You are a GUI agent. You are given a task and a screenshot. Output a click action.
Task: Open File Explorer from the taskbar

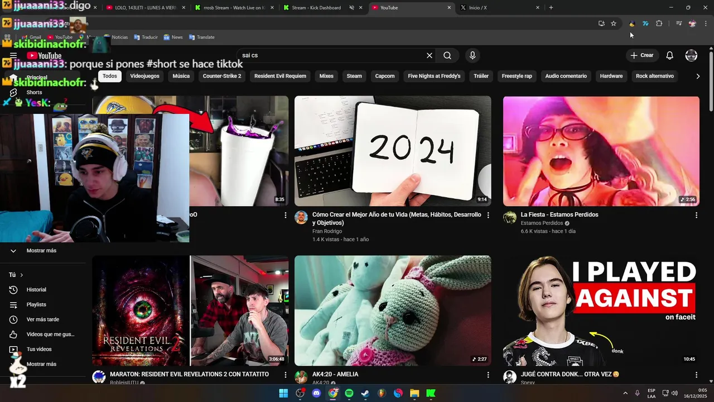coord(414,393)
